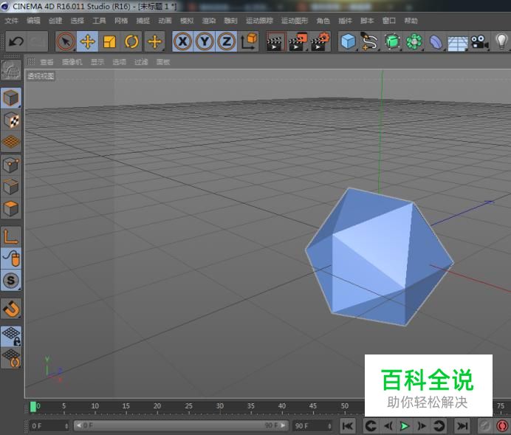Viewport: 511px width, 435px height.
Task: Open the 渲染 (Render) menu
Action: point(209,21)
